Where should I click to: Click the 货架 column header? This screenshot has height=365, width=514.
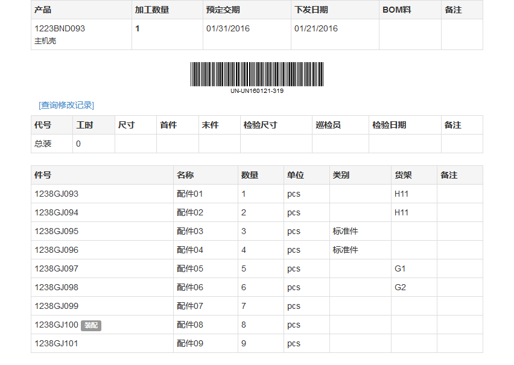pos(403,175)
